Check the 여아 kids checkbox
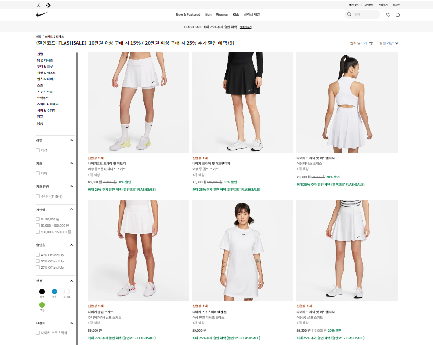The height and width of the screenshot is (345, 433). (38, 173)
